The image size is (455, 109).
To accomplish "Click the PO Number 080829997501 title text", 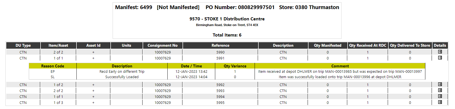I will (240, 7).
